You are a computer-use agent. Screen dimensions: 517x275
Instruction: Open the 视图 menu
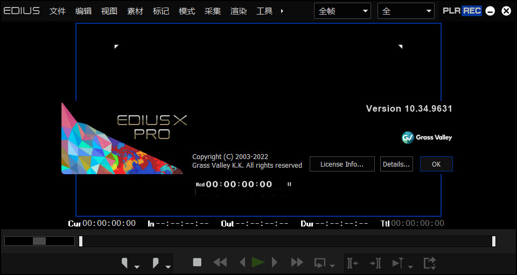click(109, 11)
